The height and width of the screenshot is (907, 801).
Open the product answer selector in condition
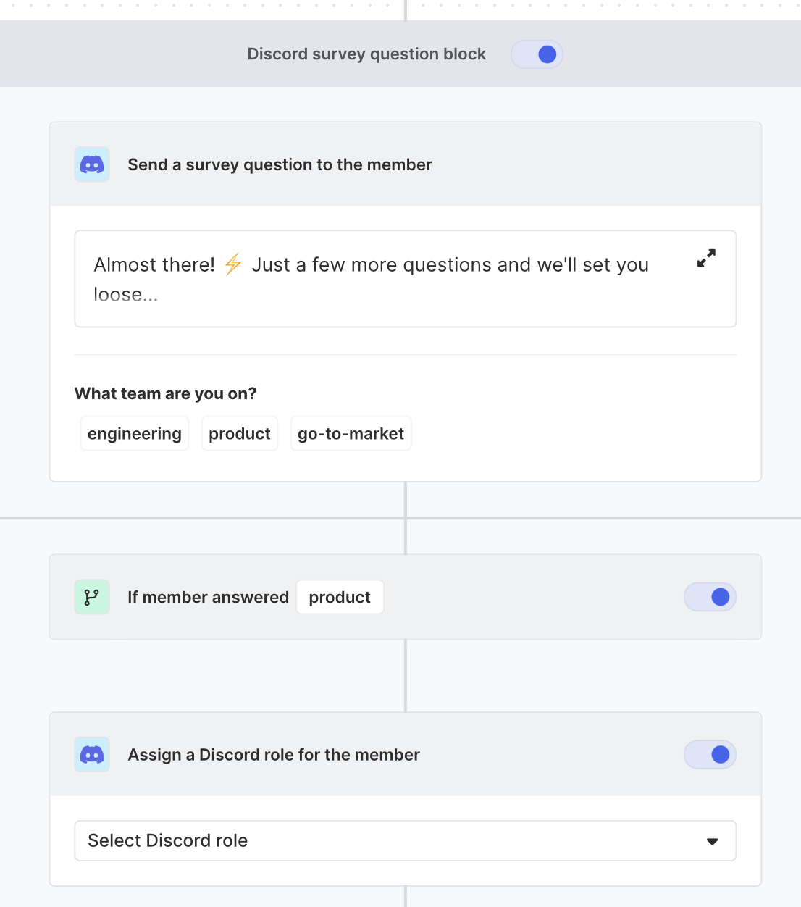pyautogui.click(x=340, y=597)
